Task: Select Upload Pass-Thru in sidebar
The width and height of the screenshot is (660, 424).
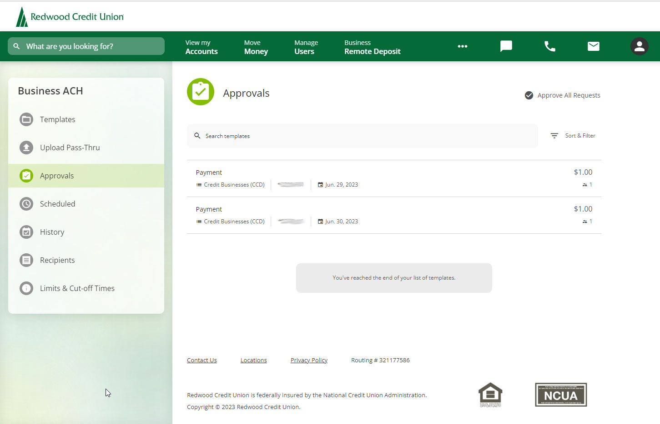Action: [86, 148]
